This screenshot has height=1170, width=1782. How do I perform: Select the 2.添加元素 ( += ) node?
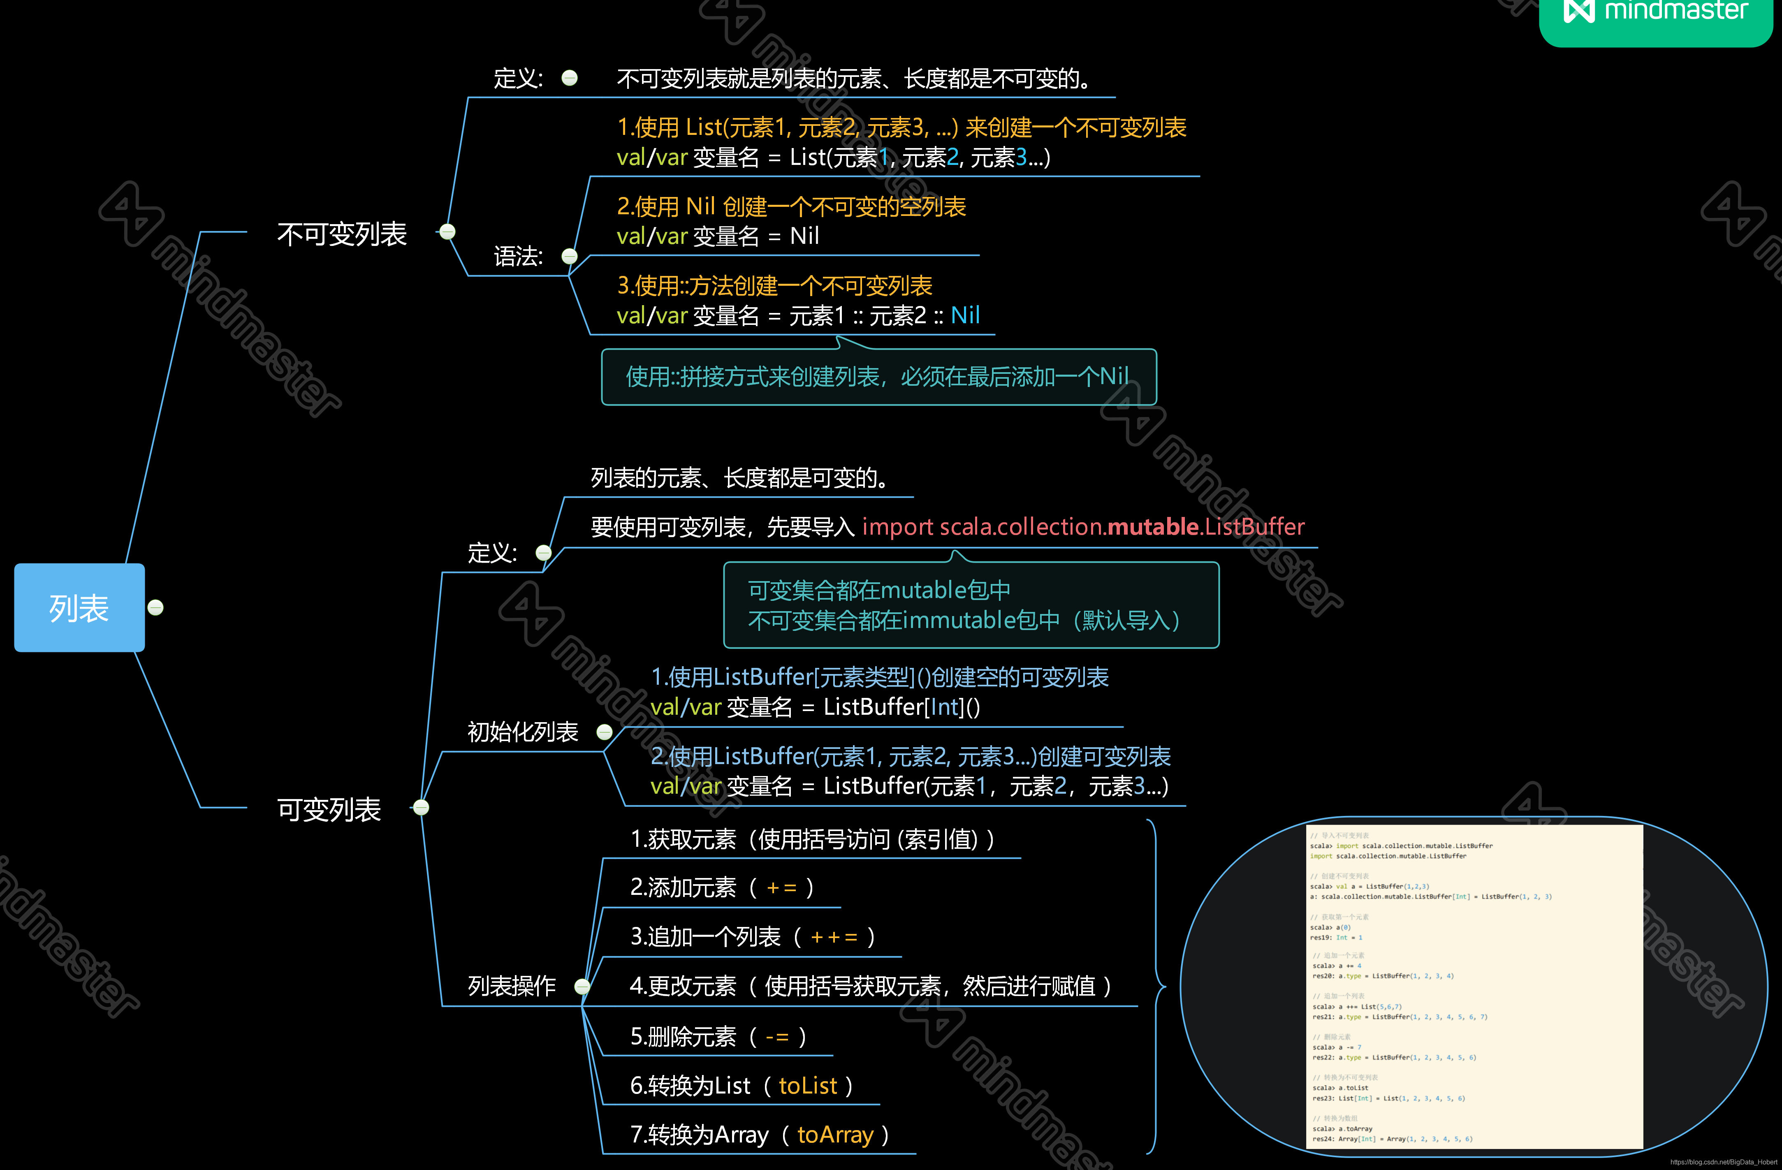(x=722, y=888)
